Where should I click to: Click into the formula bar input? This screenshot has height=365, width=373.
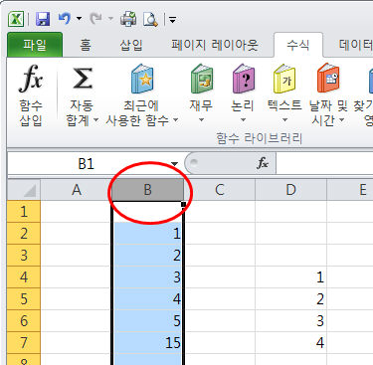click(324, 163)
